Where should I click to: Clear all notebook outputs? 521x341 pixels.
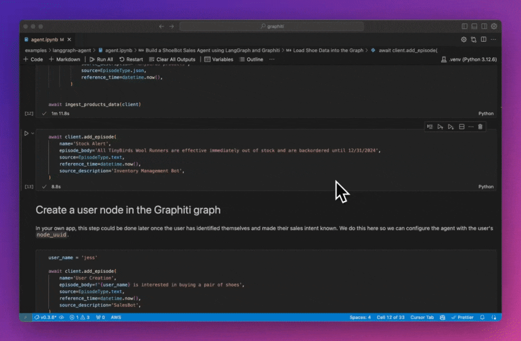172,59
